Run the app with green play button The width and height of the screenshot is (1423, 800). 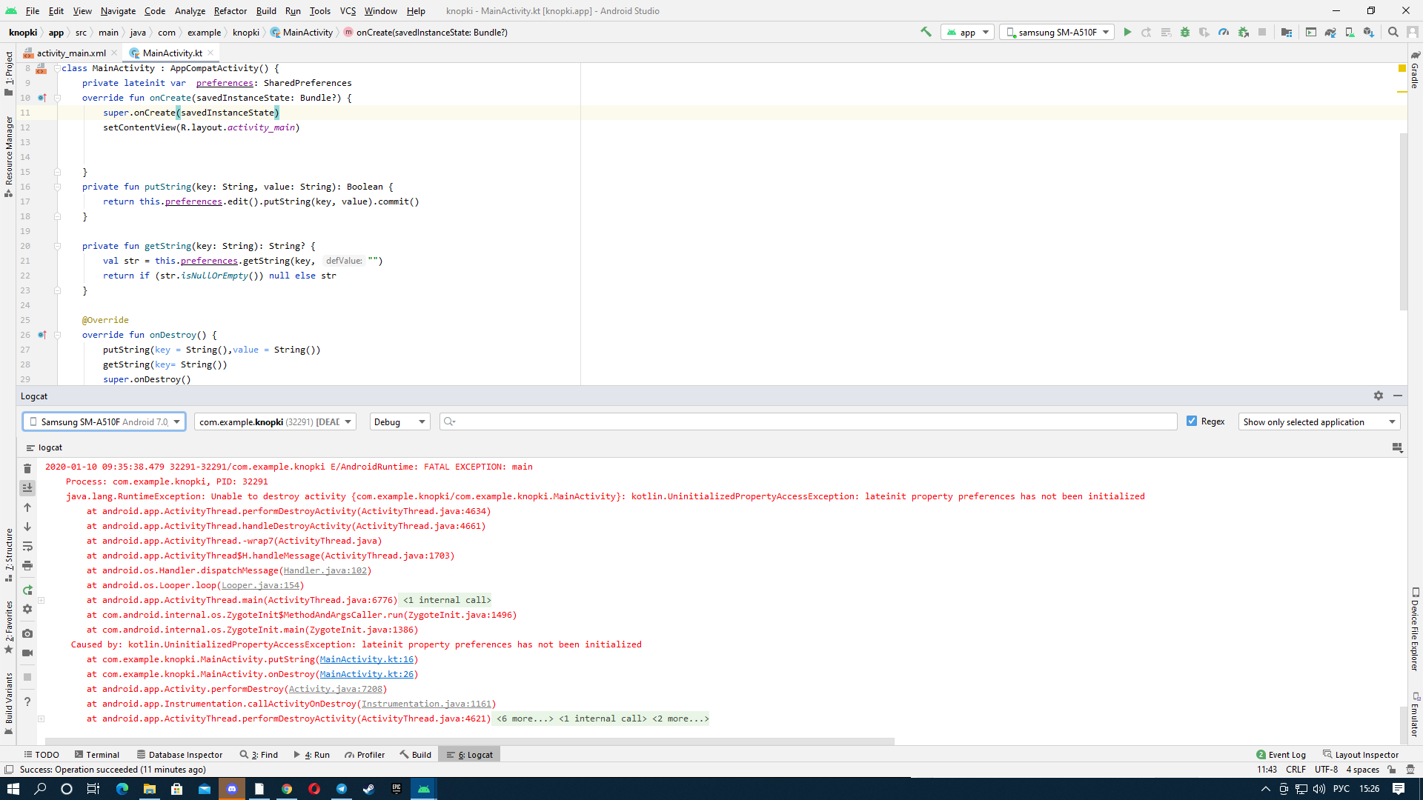(1127, 32)
